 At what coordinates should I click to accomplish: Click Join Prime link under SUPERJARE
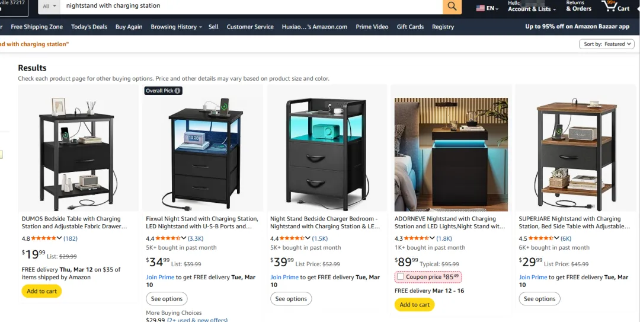pyautogui.click(x=533, y=277)
